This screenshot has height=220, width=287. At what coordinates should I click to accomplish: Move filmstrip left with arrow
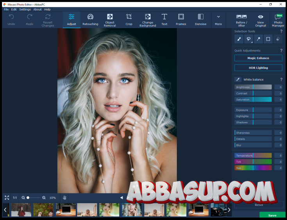pyautogui.click(x=5, y=210)
